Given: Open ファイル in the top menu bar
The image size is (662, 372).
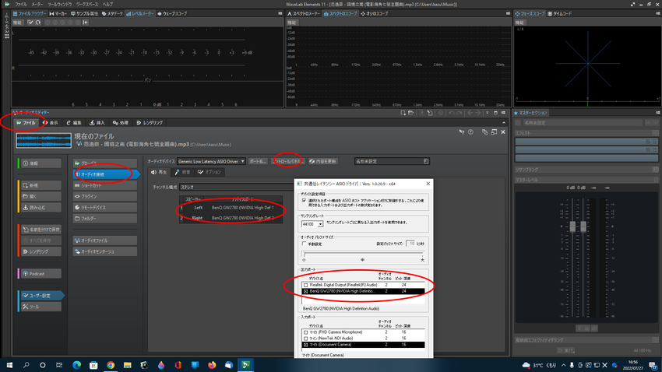Looking at the screenshot, I should pyautogui.click(x=21, y=4).
